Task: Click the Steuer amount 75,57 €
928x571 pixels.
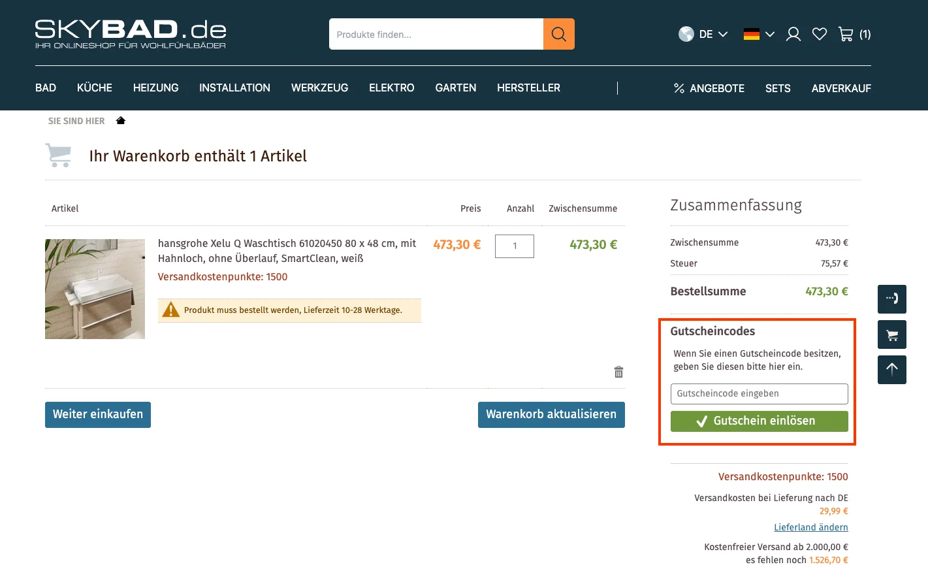Action: 835,263
